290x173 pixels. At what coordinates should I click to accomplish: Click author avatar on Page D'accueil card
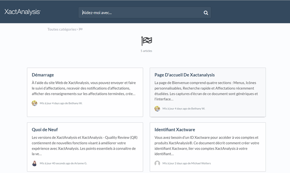157,109
